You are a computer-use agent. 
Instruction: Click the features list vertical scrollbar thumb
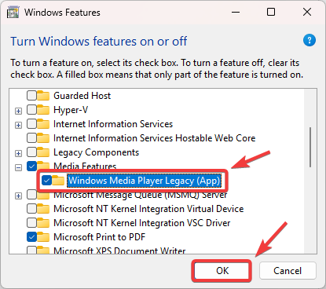click(310, 148)
